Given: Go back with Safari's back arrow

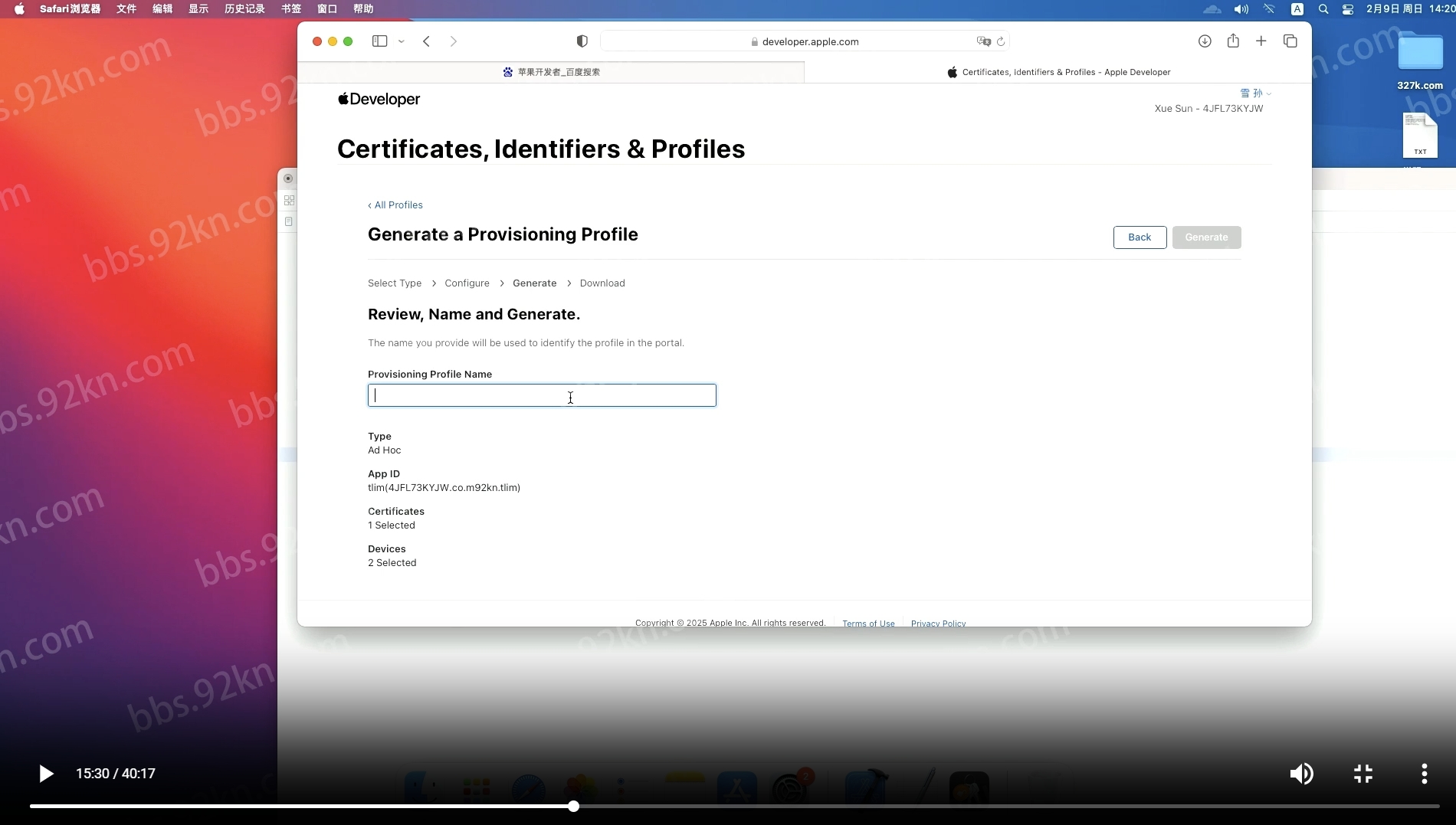Looking at the screenshot, I should 427,41.
